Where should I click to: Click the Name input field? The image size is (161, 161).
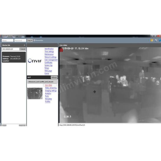pos(8,40)
